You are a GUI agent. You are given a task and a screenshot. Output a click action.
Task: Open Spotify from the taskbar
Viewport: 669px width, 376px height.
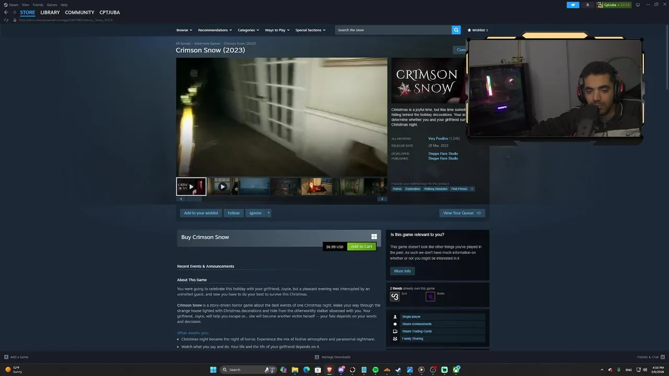pos(375,370)
